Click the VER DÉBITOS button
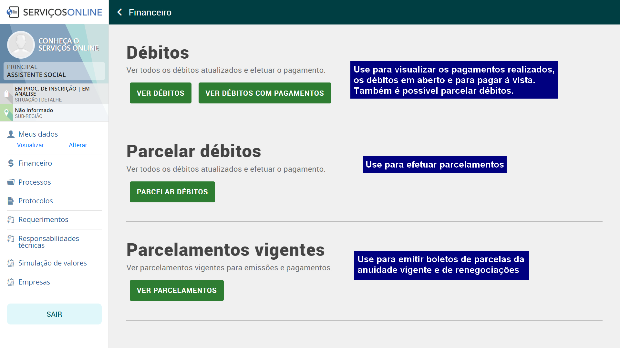 pos(160,93)
